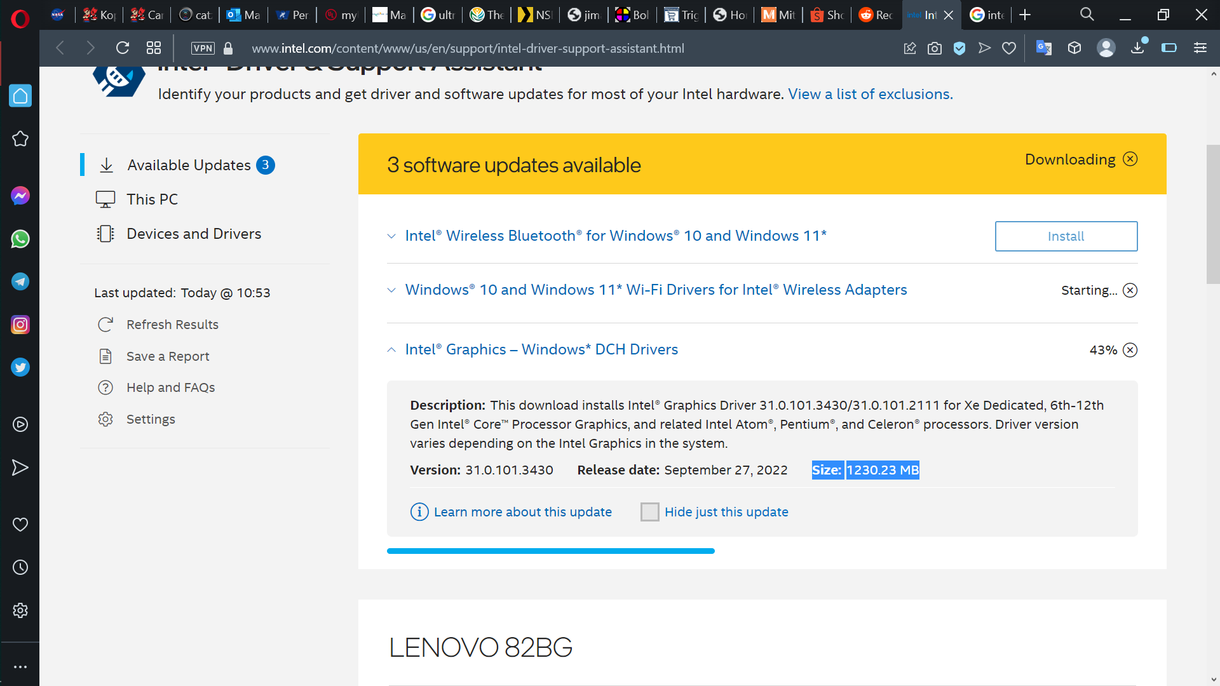Expand Wi-Fi Drivers update details

coord(391,290)
